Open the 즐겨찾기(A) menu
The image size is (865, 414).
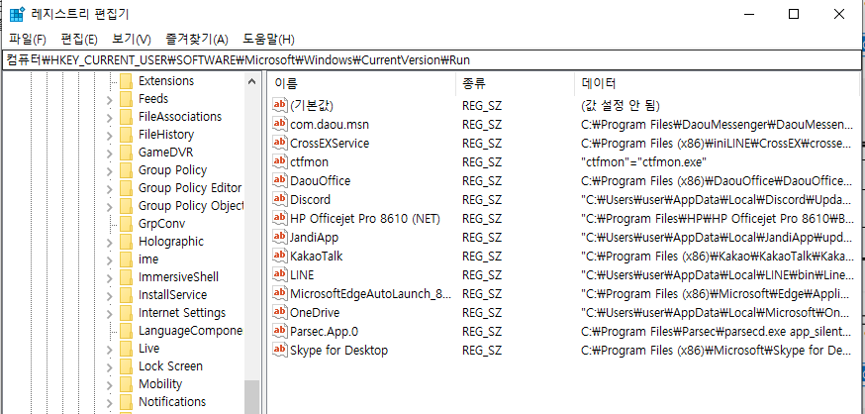tap(196, 40)
